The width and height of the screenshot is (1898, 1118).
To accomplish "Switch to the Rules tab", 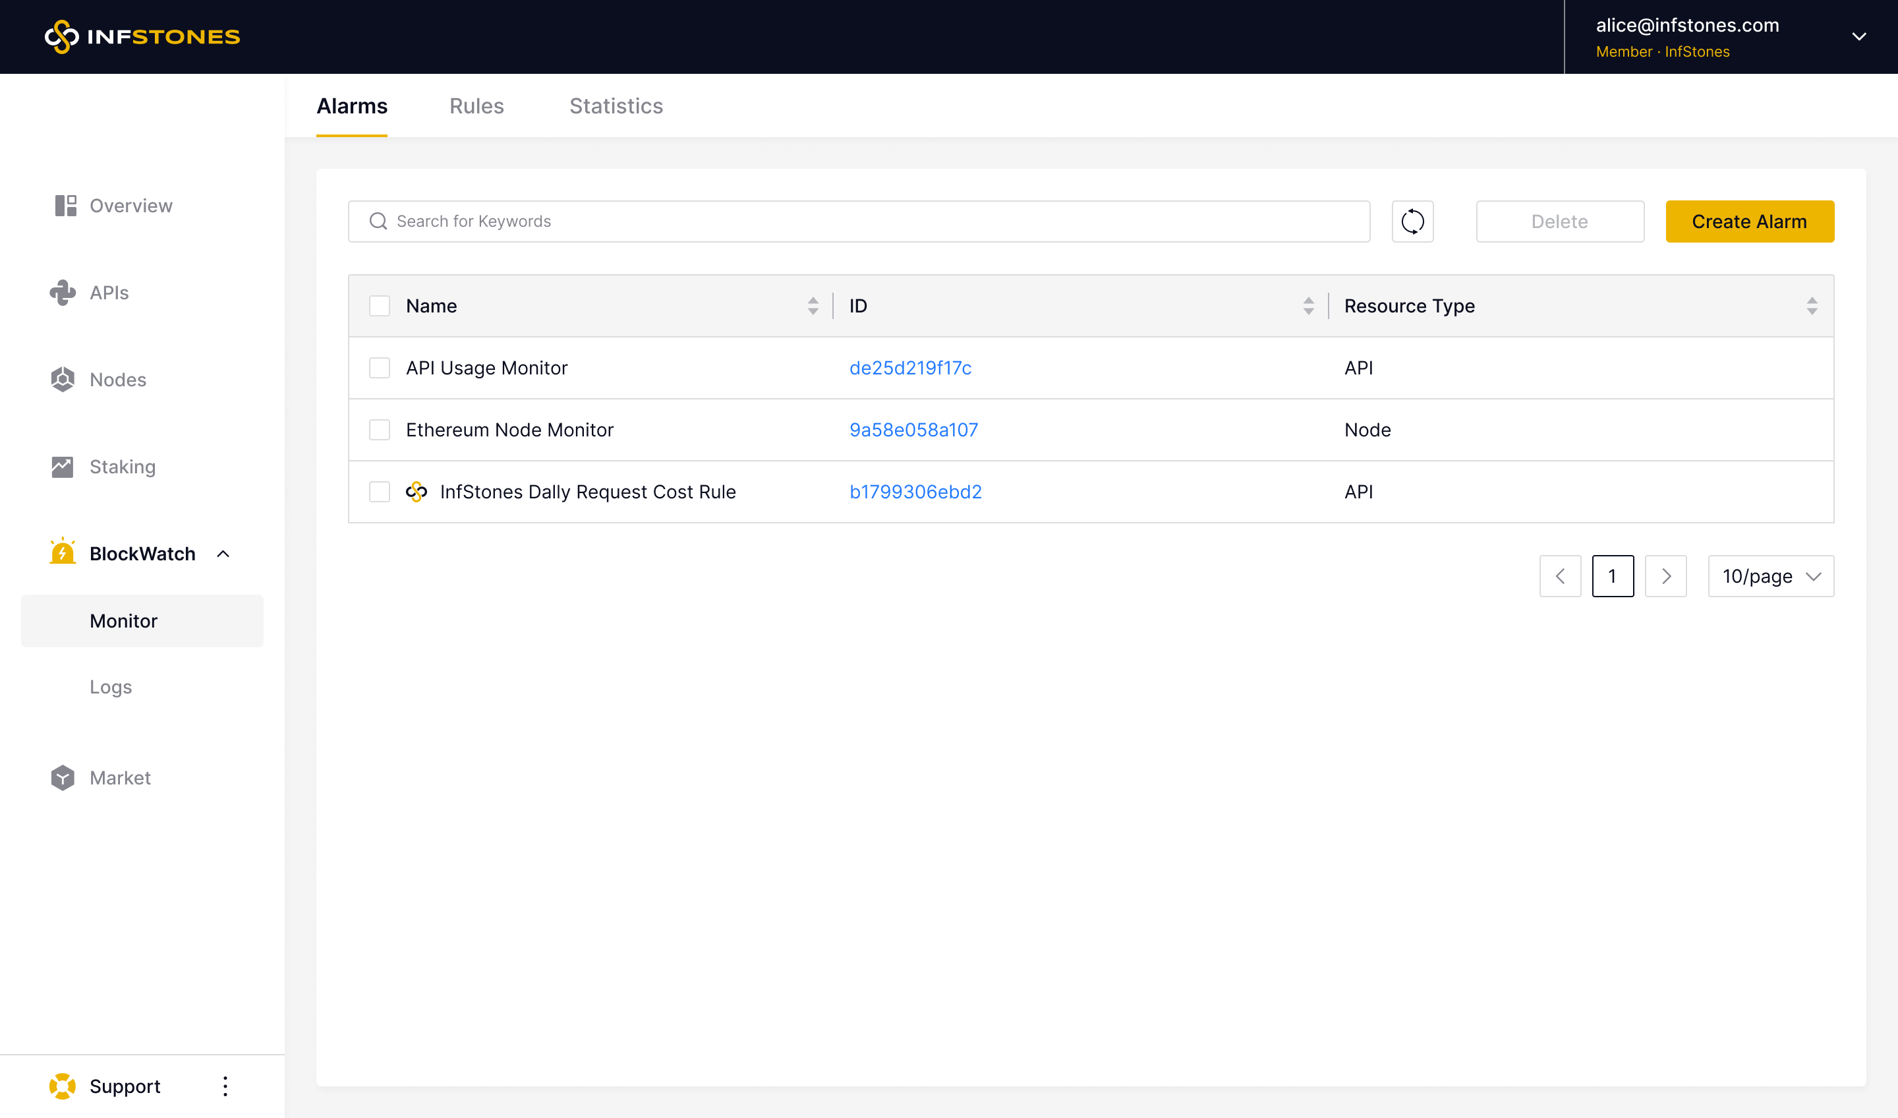I will 476,106.
